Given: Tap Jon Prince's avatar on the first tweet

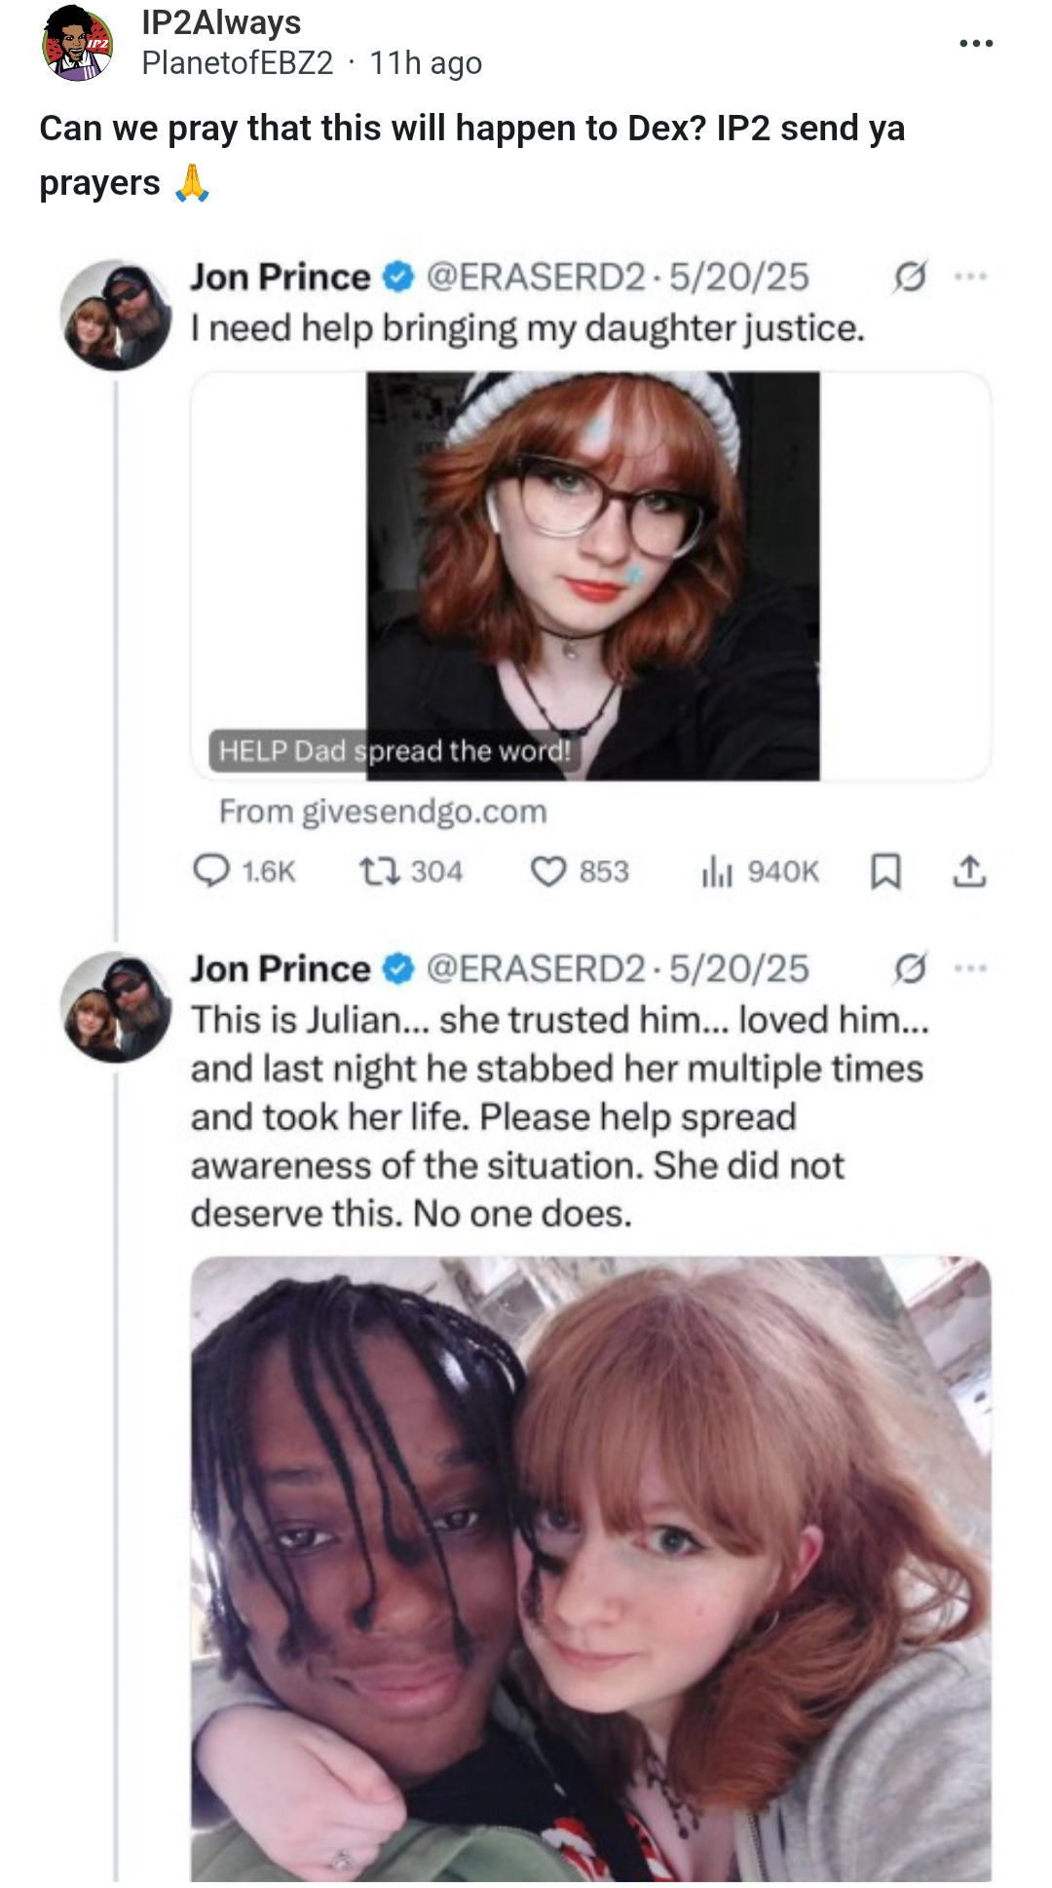Looking at the screenshot, I should pyautogui.click(x=116, y=315).
